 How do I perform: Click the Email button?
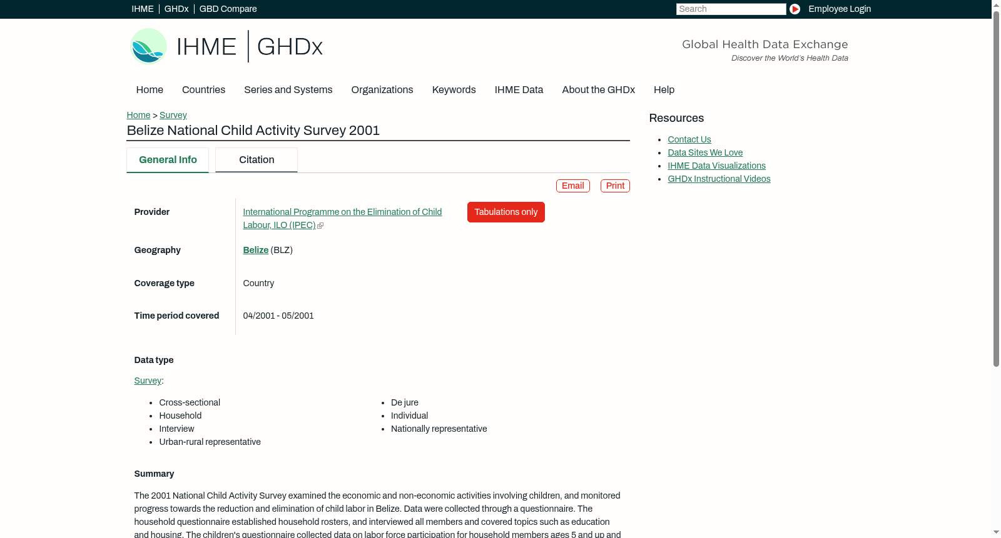[x=573, y=186]
